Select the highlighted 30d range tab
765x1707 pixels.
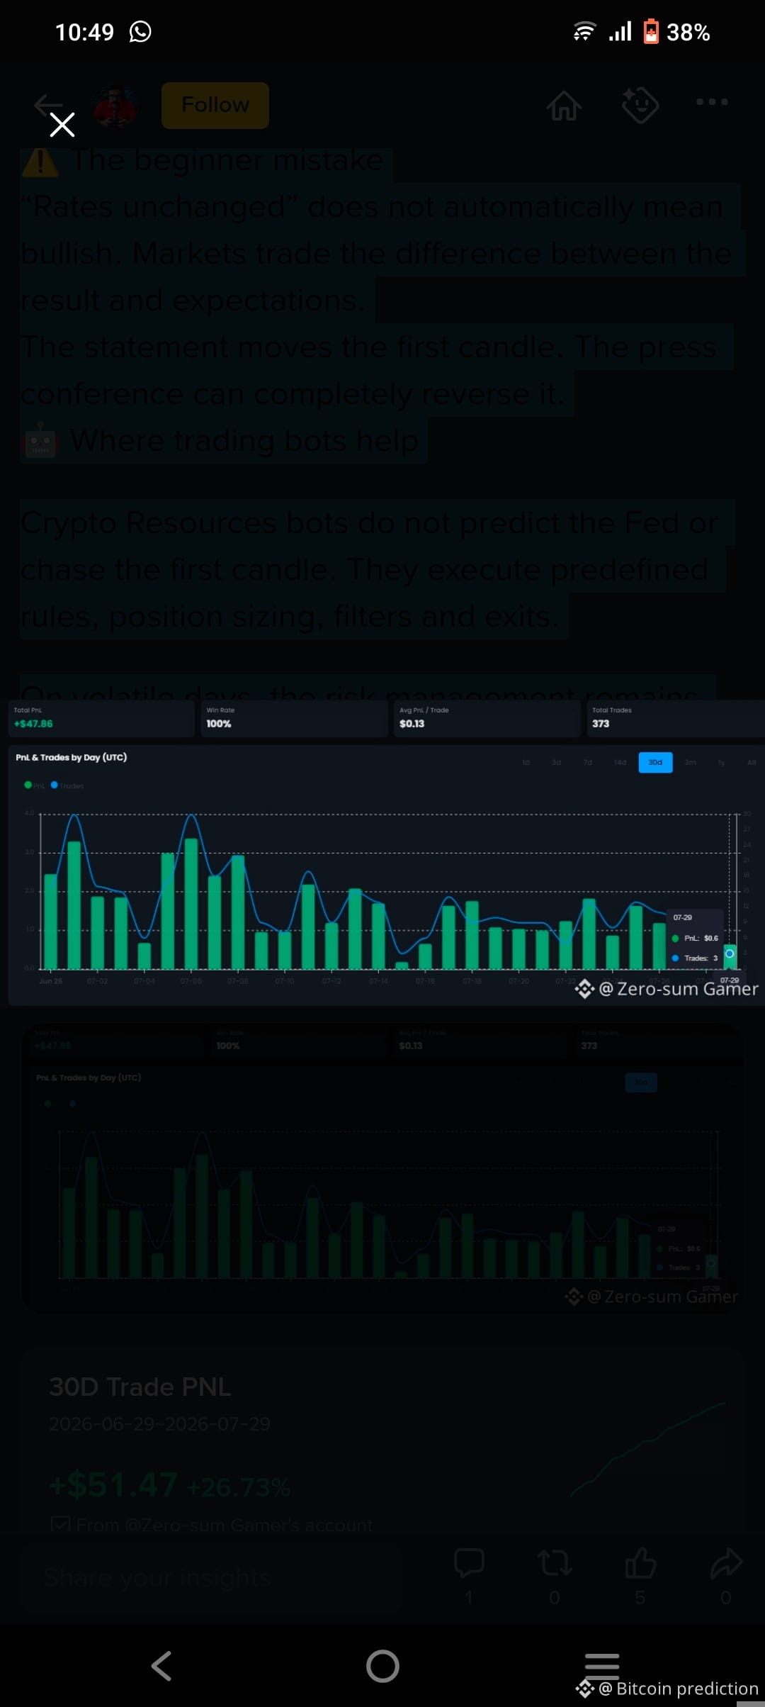[655, 762]
